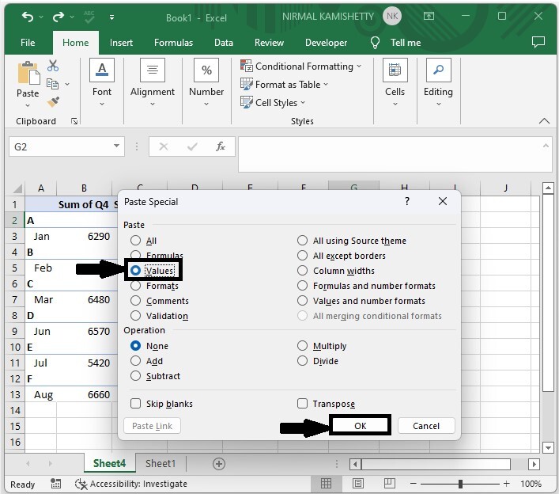Screen dimensions: 559x494
Task: Select the Values radio button
Action: pyautogui.click(x=136, y=271)
